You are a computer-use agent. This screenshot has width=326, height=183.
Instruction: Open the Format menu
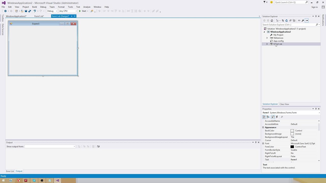click(61, 7)
